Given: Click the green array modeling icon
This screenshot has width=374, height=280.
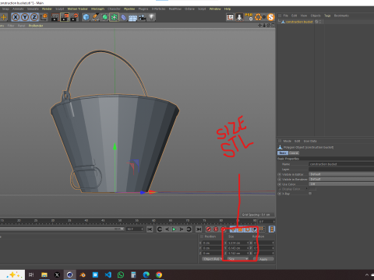Looking at the screenshot, I should point(114,17).
